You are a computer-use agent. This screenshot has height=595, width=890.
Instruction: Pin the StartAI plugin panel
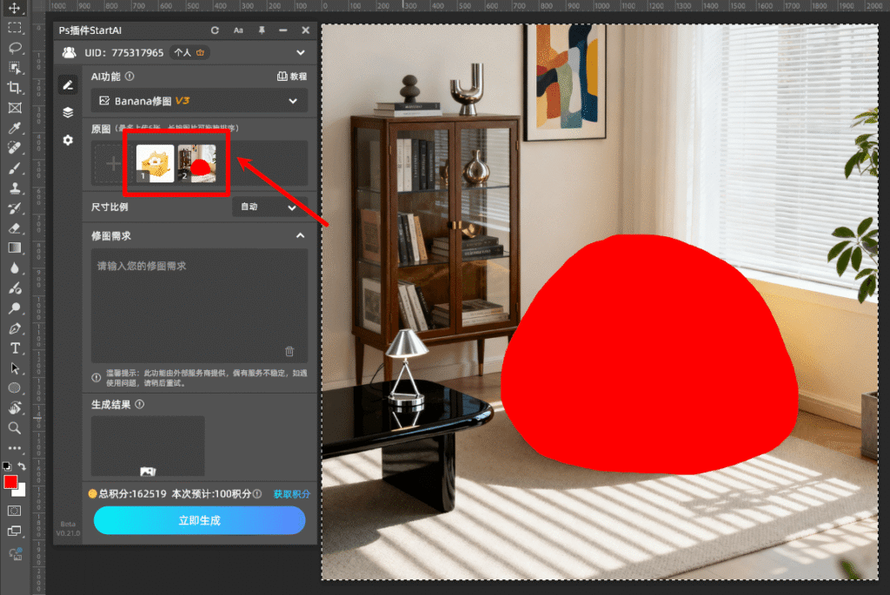click(x=261, y=30)
